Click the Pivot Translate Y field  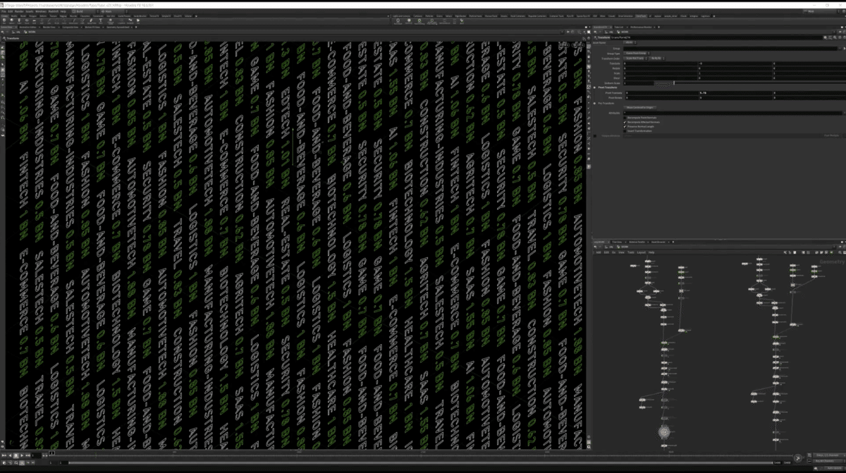(x=735, y=93)
